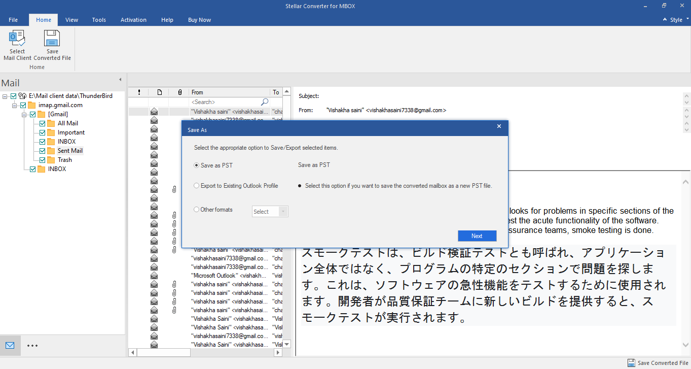Switch to the Home ribbon tab

(x=44, y=20)
